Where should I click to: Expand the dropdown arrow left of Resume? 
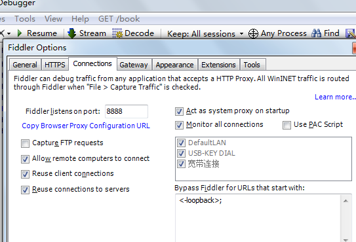[x=9, y=34]
